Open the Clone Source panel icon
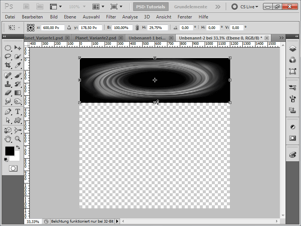Screen dimensions: 301x226 (x=293, y=110)
